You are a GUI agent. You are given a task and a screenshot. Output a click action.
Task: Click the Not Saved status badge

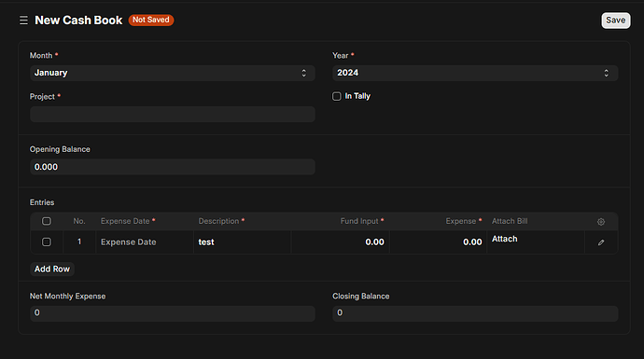click(150, 20)
